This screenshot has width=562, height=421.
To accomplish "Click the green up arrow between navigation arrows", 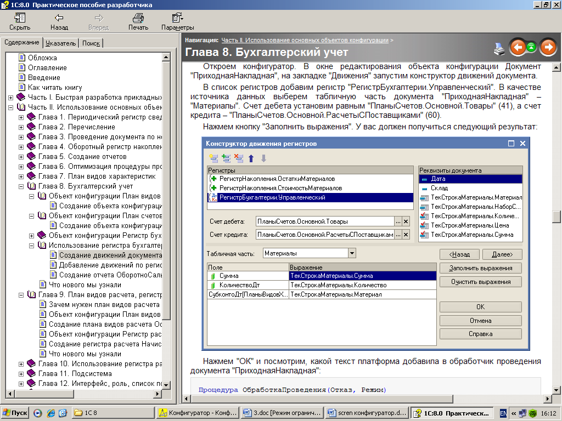I will [532, 48].
